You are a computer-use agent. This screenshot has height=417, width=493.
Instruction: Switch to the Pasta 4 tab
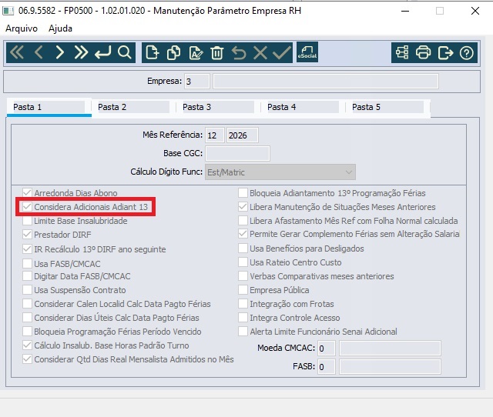coord(303,107)
